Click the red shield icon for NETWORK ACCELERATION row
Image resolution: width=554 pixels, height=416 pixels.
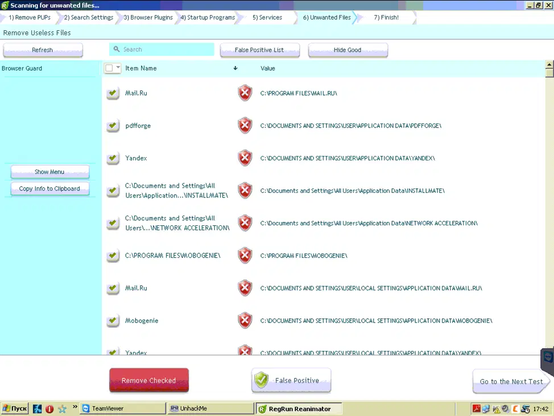(x=245, y=223)
